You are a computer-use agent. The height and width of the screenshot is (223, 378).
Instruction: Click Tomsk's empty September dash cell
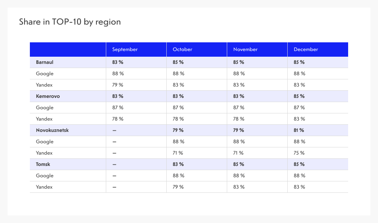click(x=114, y=164)
